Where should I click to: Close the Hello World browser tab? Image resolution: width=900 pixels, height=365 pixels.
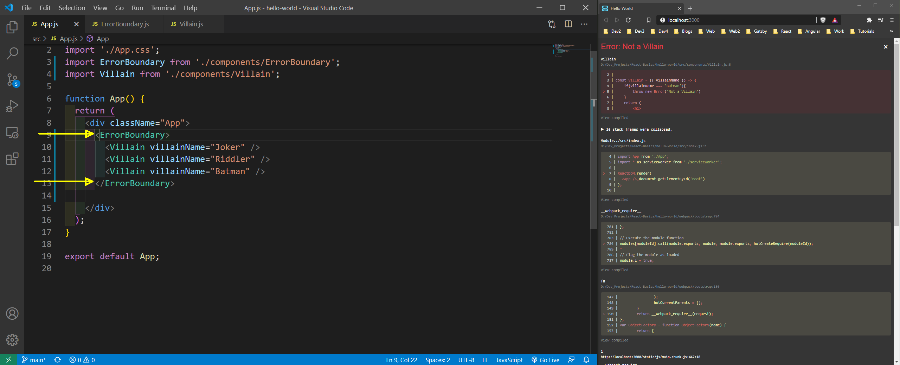coord(679,8)
